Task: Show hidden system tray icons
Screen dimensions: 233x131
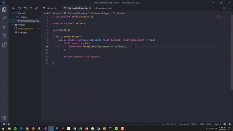Action: click(x=206, y=128)
